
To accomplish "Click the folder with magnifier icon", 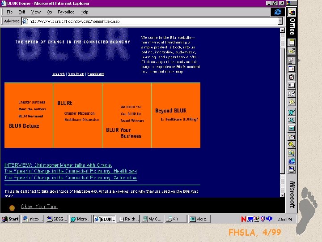I will (x=292, y=153).
